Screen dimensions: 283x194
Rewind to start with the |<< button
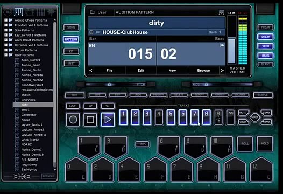click(73, 106)
